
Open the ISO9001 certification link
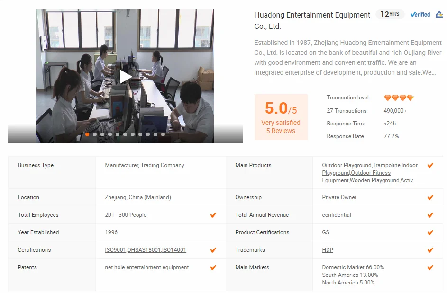[x=115, y=250]
